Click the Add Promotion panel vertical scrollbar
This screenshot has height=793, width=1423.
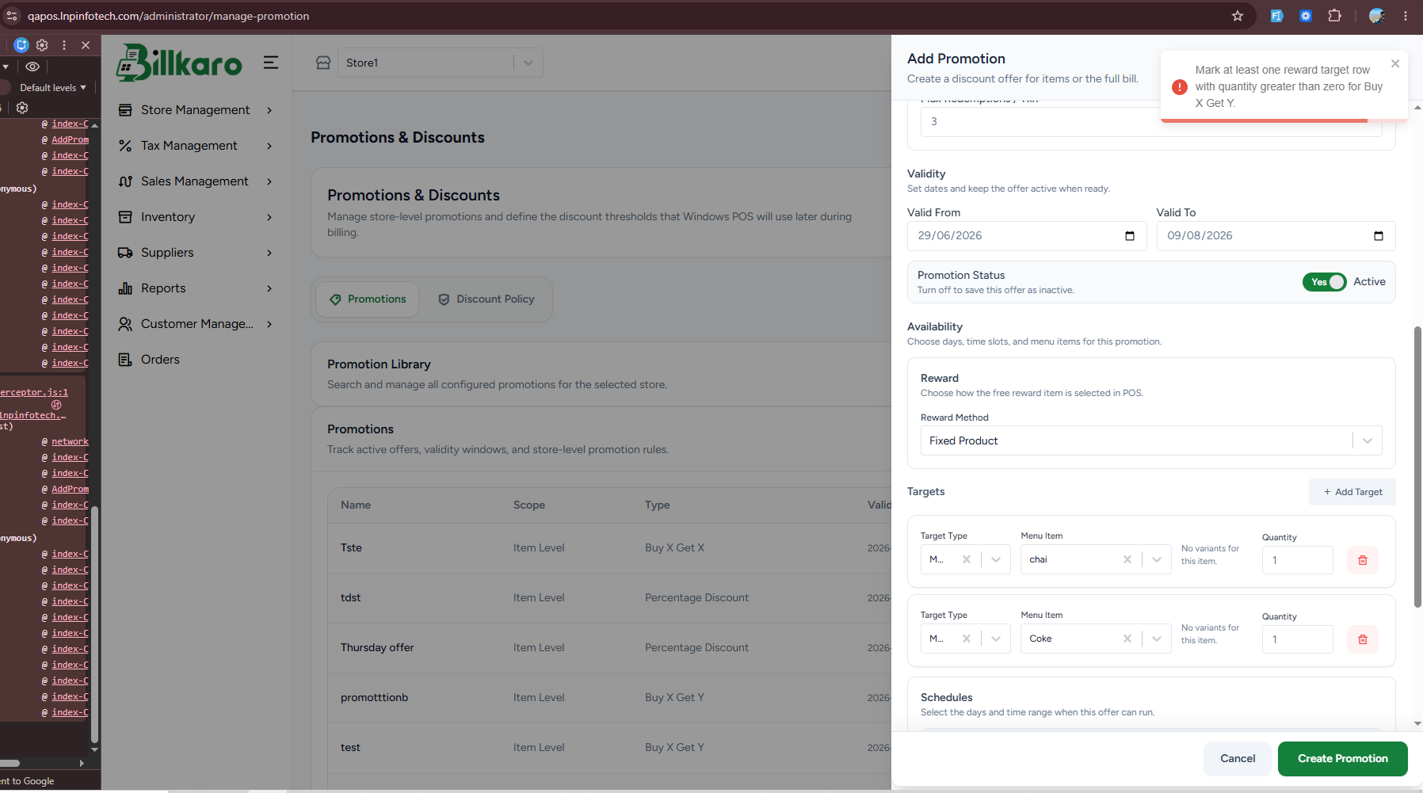[1417, 467]
